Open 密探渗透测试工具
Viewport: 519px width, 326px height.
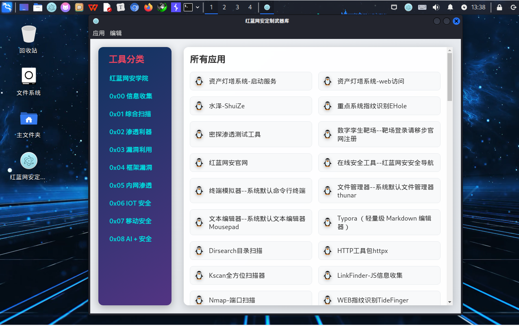point(251,134)
